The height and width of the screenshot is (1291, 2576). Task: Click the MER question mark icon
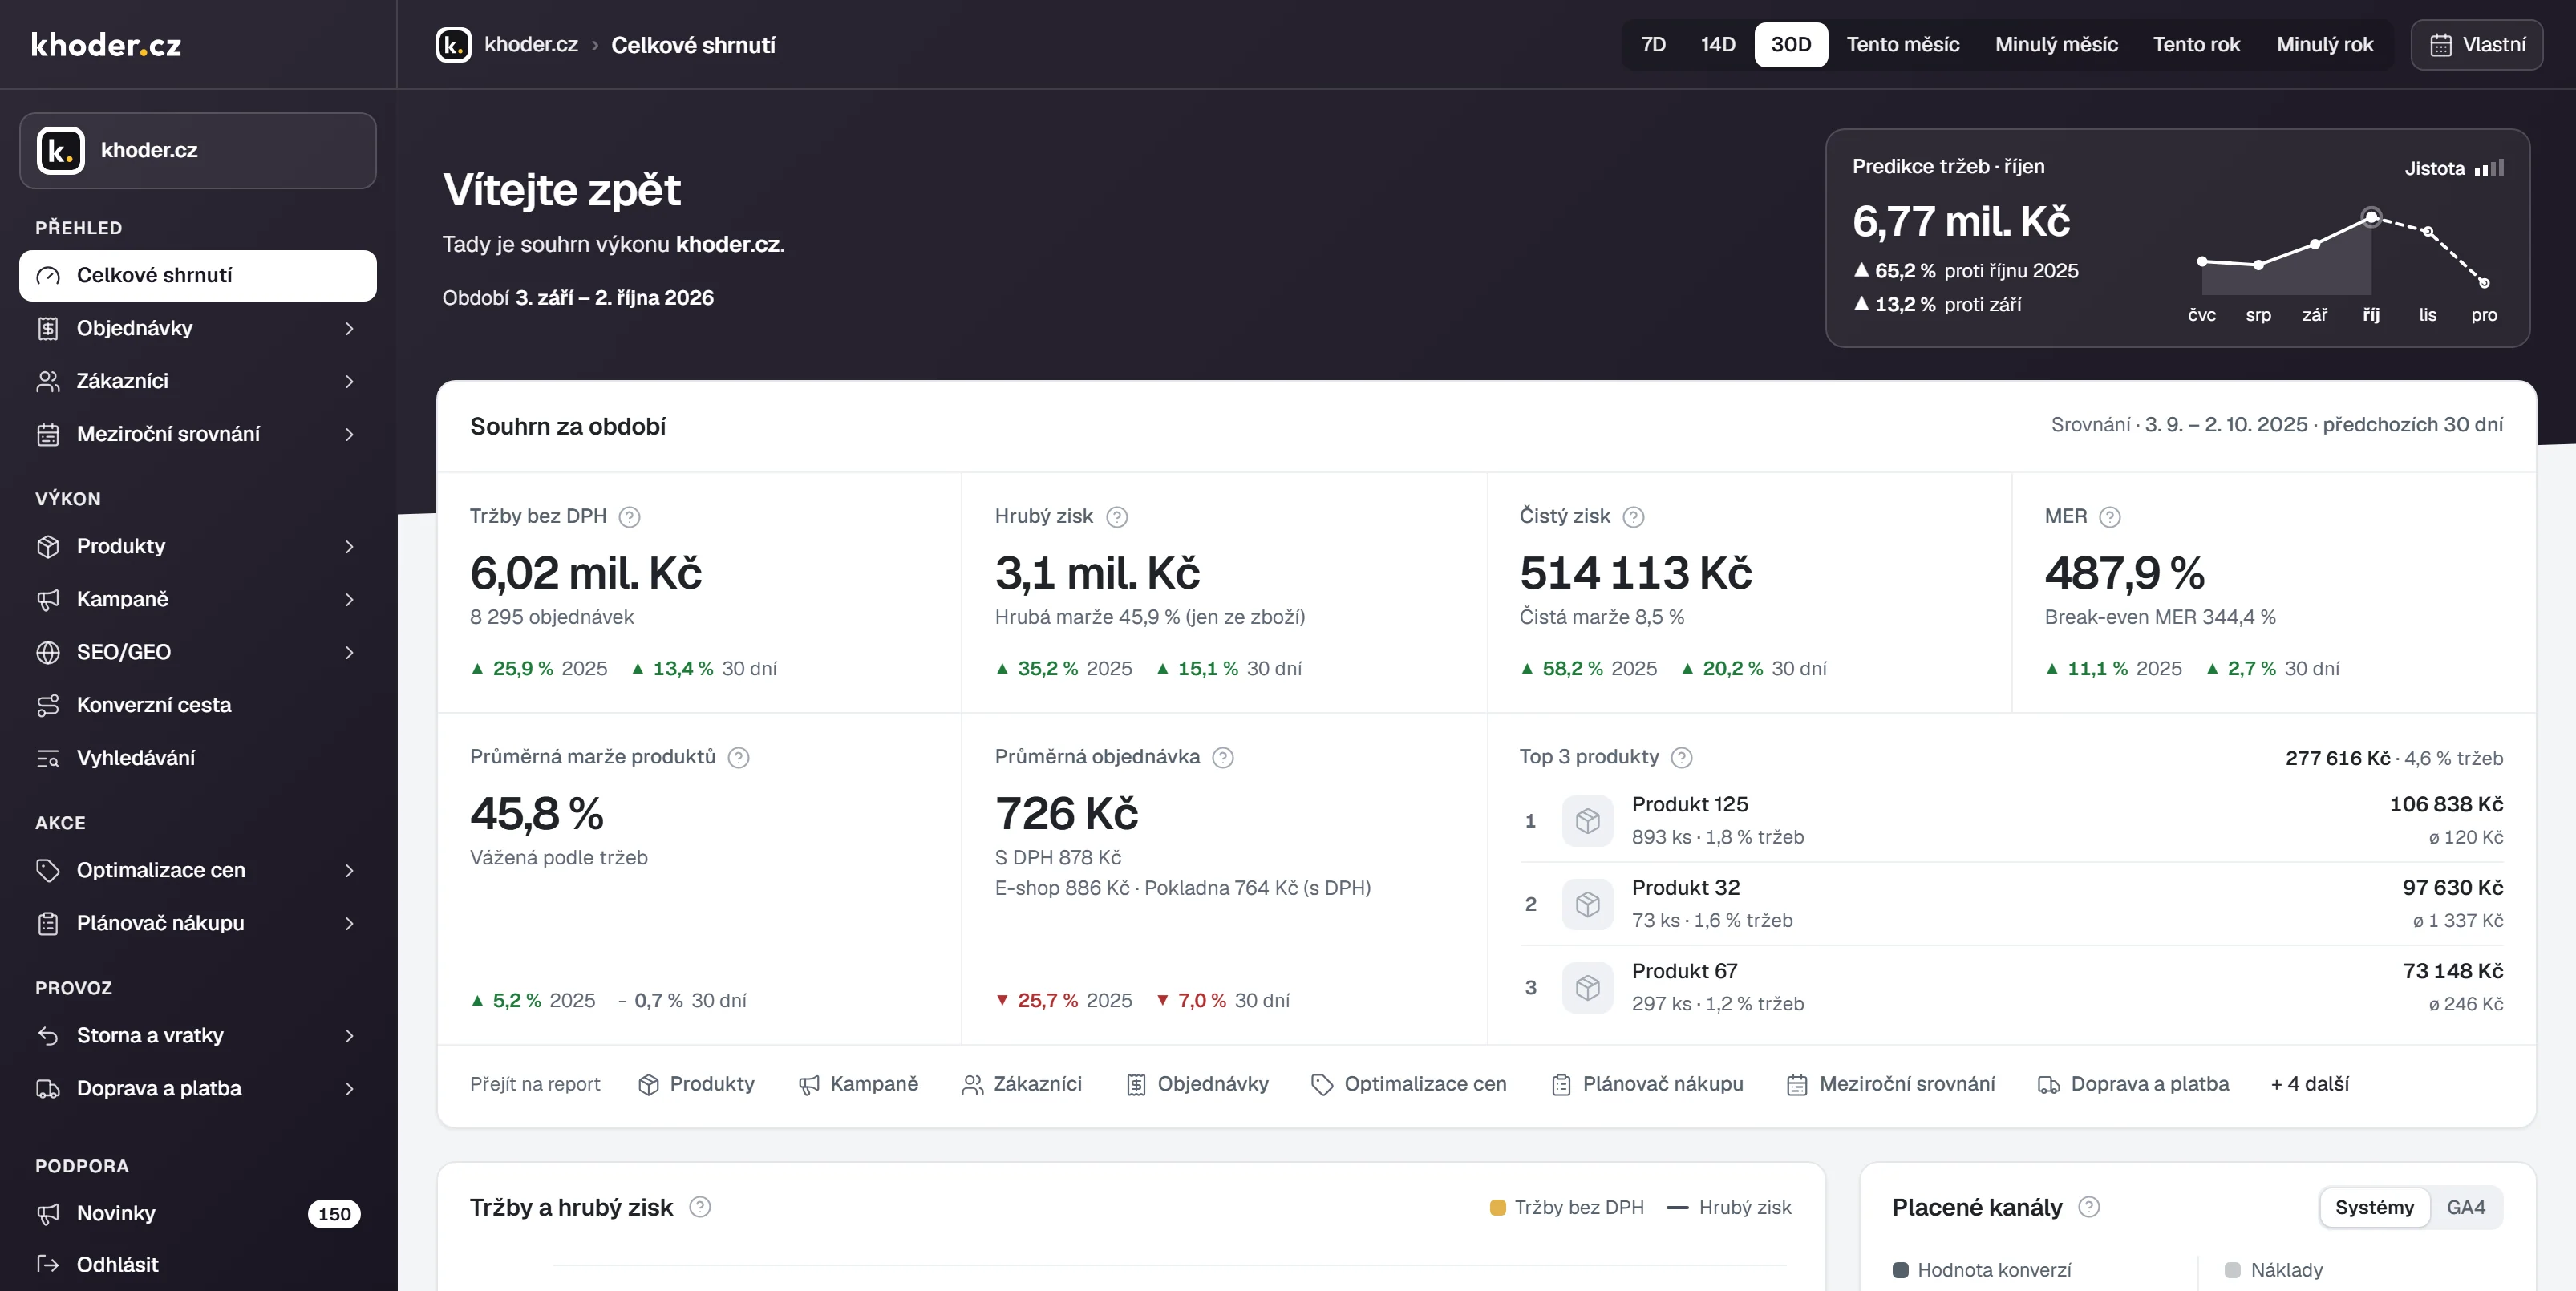pyautogui.click(x=2109, y=517)
